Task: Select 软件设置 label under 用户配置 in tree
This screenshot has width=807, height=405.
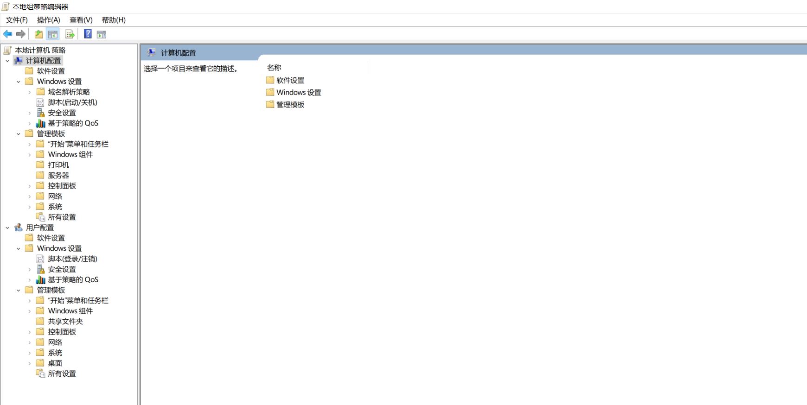Action: [51, 238]
